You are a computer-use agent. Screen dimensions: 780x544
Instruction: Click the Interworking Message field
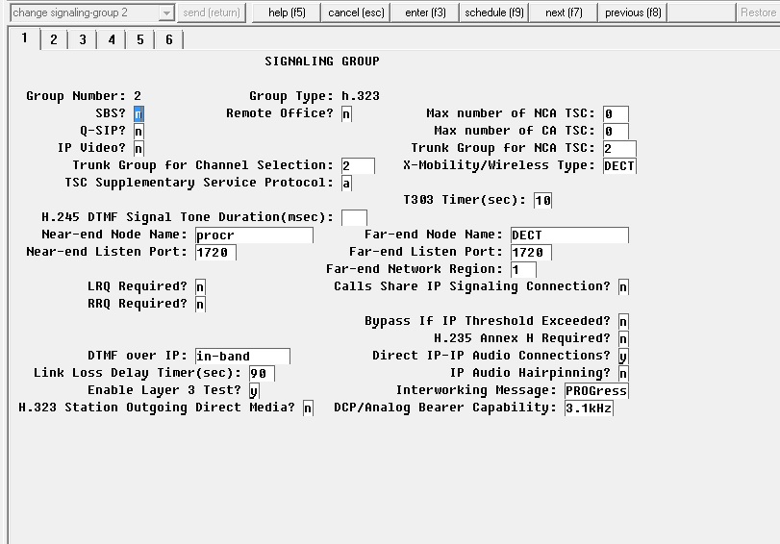pos(596,391)
